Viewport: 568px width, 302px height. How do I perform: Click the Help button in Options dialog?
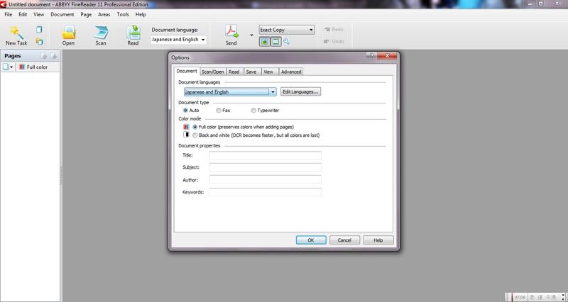tap(378, 240)
